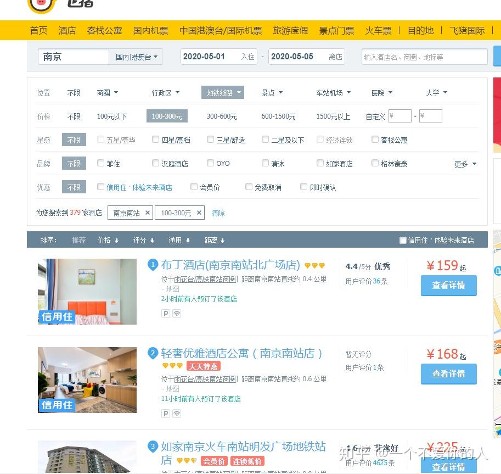Open 轻奢优雅酒店公寓 photo thumbnail
Screen dimensions: 501x474
coord(87,380)
